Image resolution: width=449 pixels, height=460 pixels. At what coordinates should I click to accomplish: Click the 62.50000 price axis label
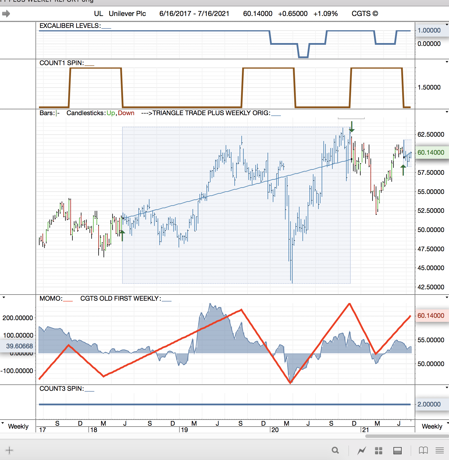(431, 134)
